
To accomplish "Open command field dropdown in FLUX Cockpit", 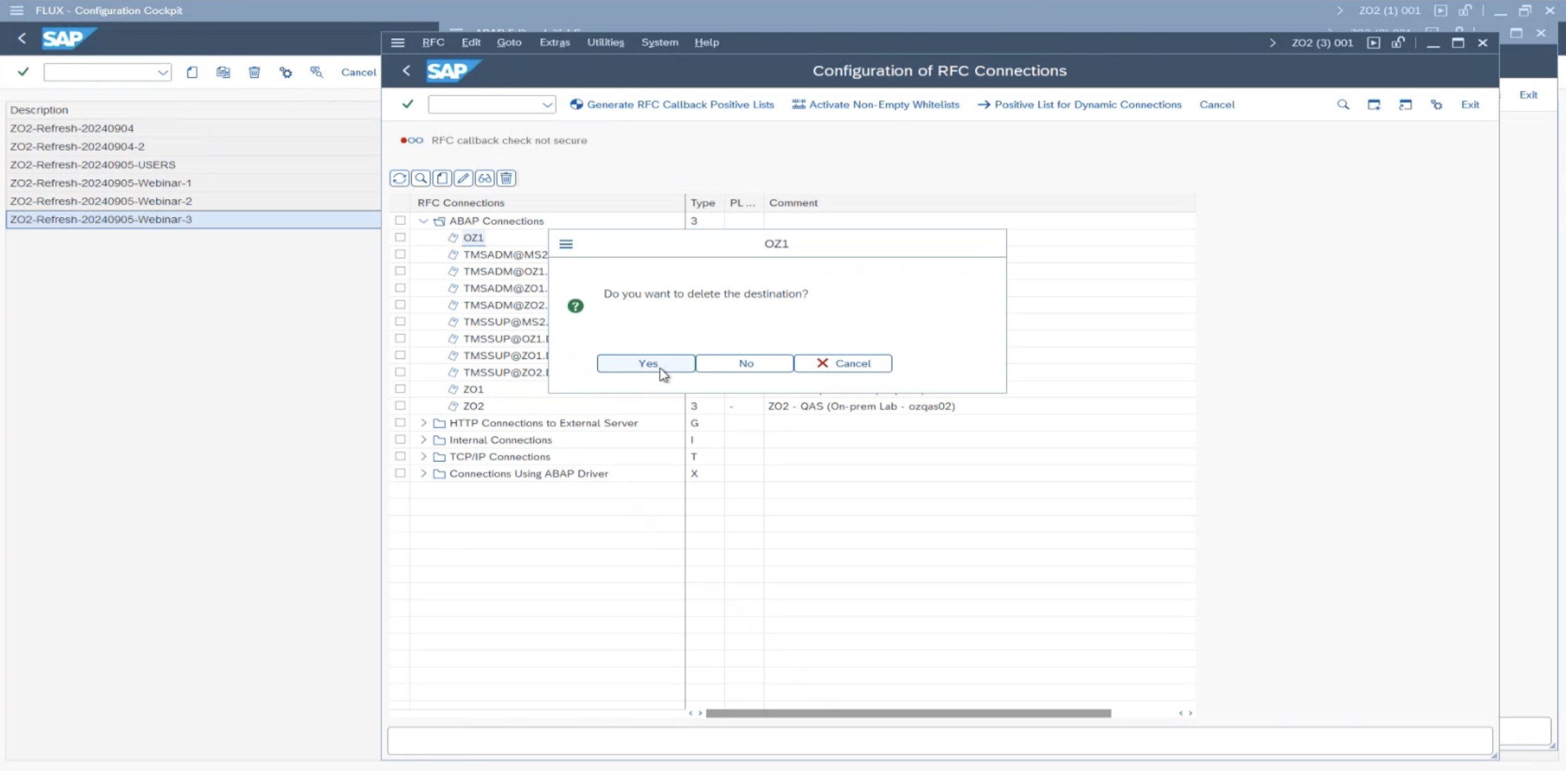I will (x=163, y=73).
